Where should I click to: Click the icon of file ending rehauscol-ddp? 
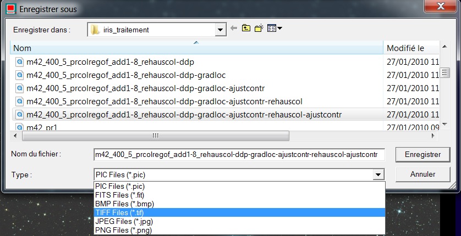click(x=19, y=61)
